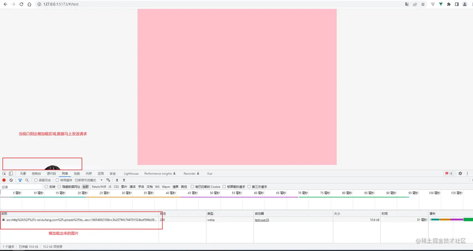Enable the 停用缓存 checkbox
This screenshot has width=473, height=251.
[57, 180]
